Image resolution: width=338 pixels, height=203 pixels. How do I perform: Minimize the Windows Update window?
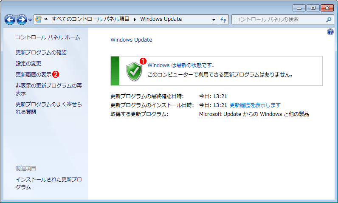click(299, 8)
